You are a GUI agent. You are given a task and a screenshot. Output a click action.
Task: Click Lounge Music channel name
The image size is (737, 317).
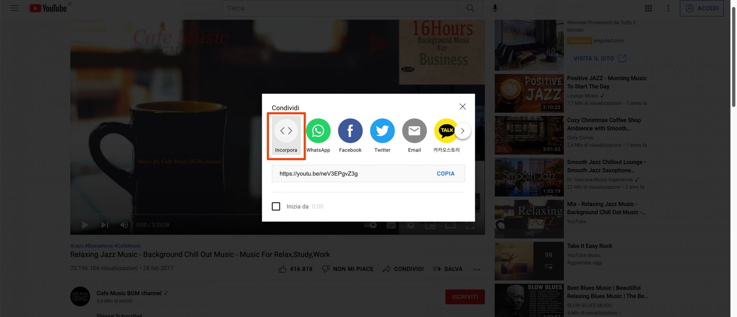[x=582, y=96]
